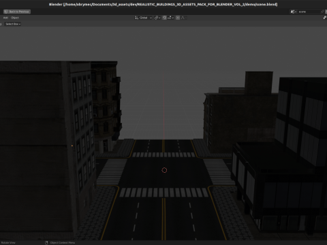327x245 pixels.
Task: Open the Add menu
Action: tap(5, 18)
